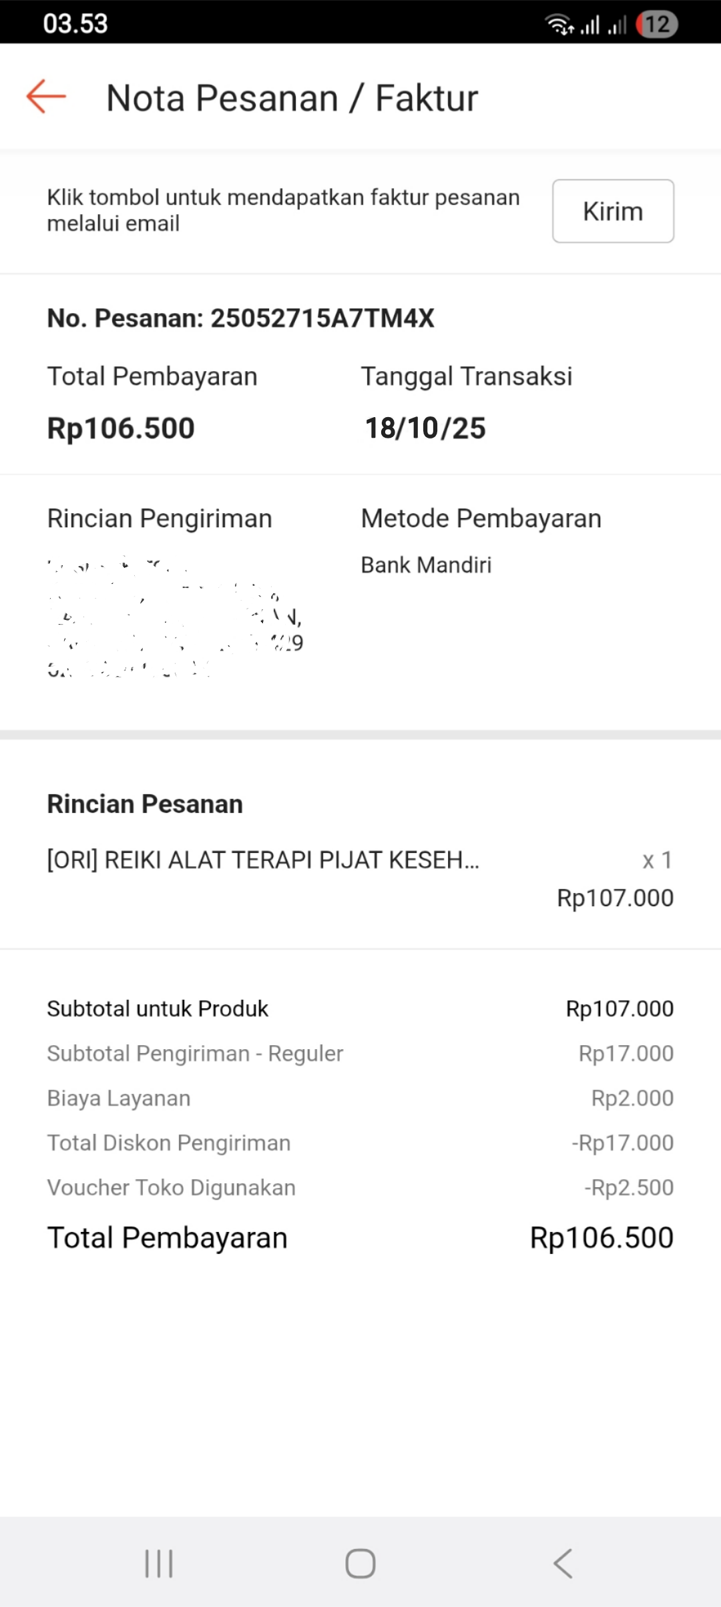This screenshot has height=1607, width=721.
Task: Tap the Bank Mandiri payment method
Action: pyautogui.click(x=426, y=565)
